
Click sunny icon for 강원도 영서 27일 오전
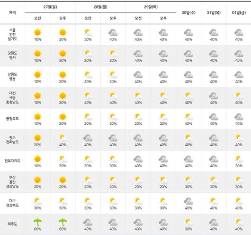(37, 54)
